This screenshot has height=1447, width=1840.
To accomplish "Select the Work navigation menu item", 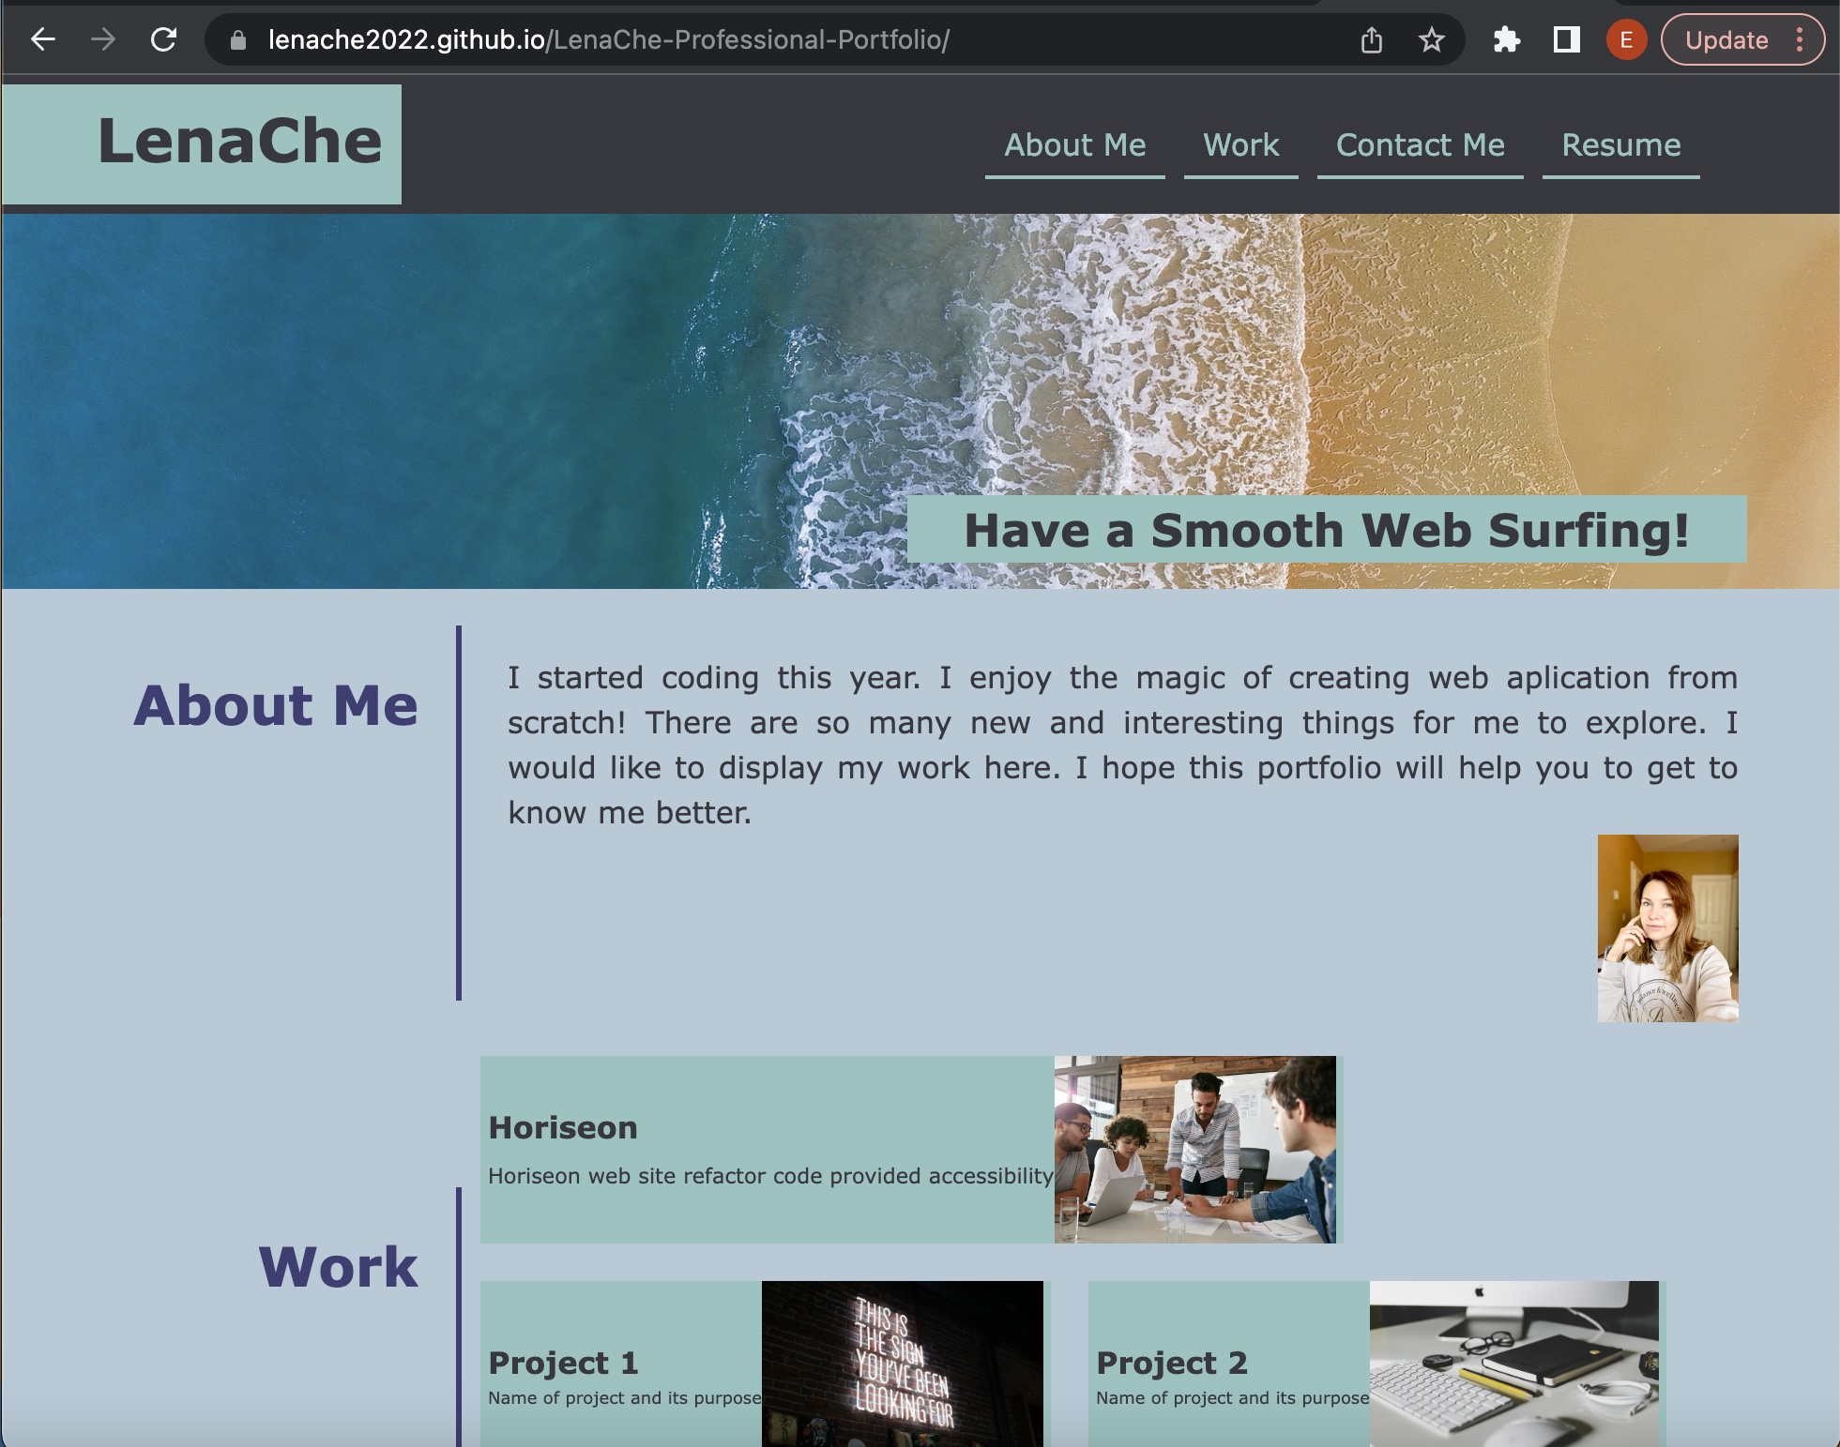I will coord(1239,145).
